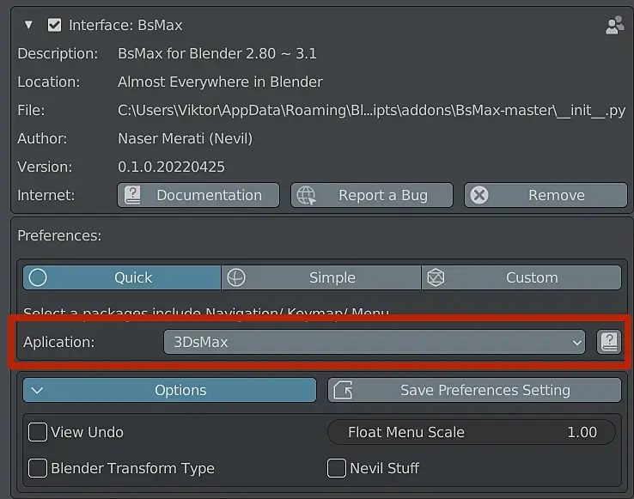Click the community users icon at top right
The height and width of the screenshot is (499, 634).
(614, 26)
